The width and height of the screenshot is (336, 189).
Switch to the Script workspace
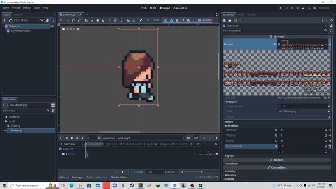click(x=164, y=8)
